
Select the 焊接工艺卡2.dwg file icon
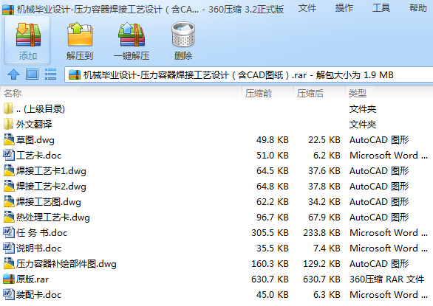coord(9,186)
